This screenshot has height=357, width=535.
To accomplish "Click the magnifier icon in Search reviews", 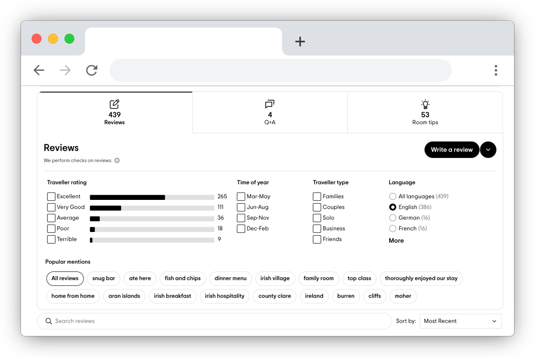I will tap(49, 321).
